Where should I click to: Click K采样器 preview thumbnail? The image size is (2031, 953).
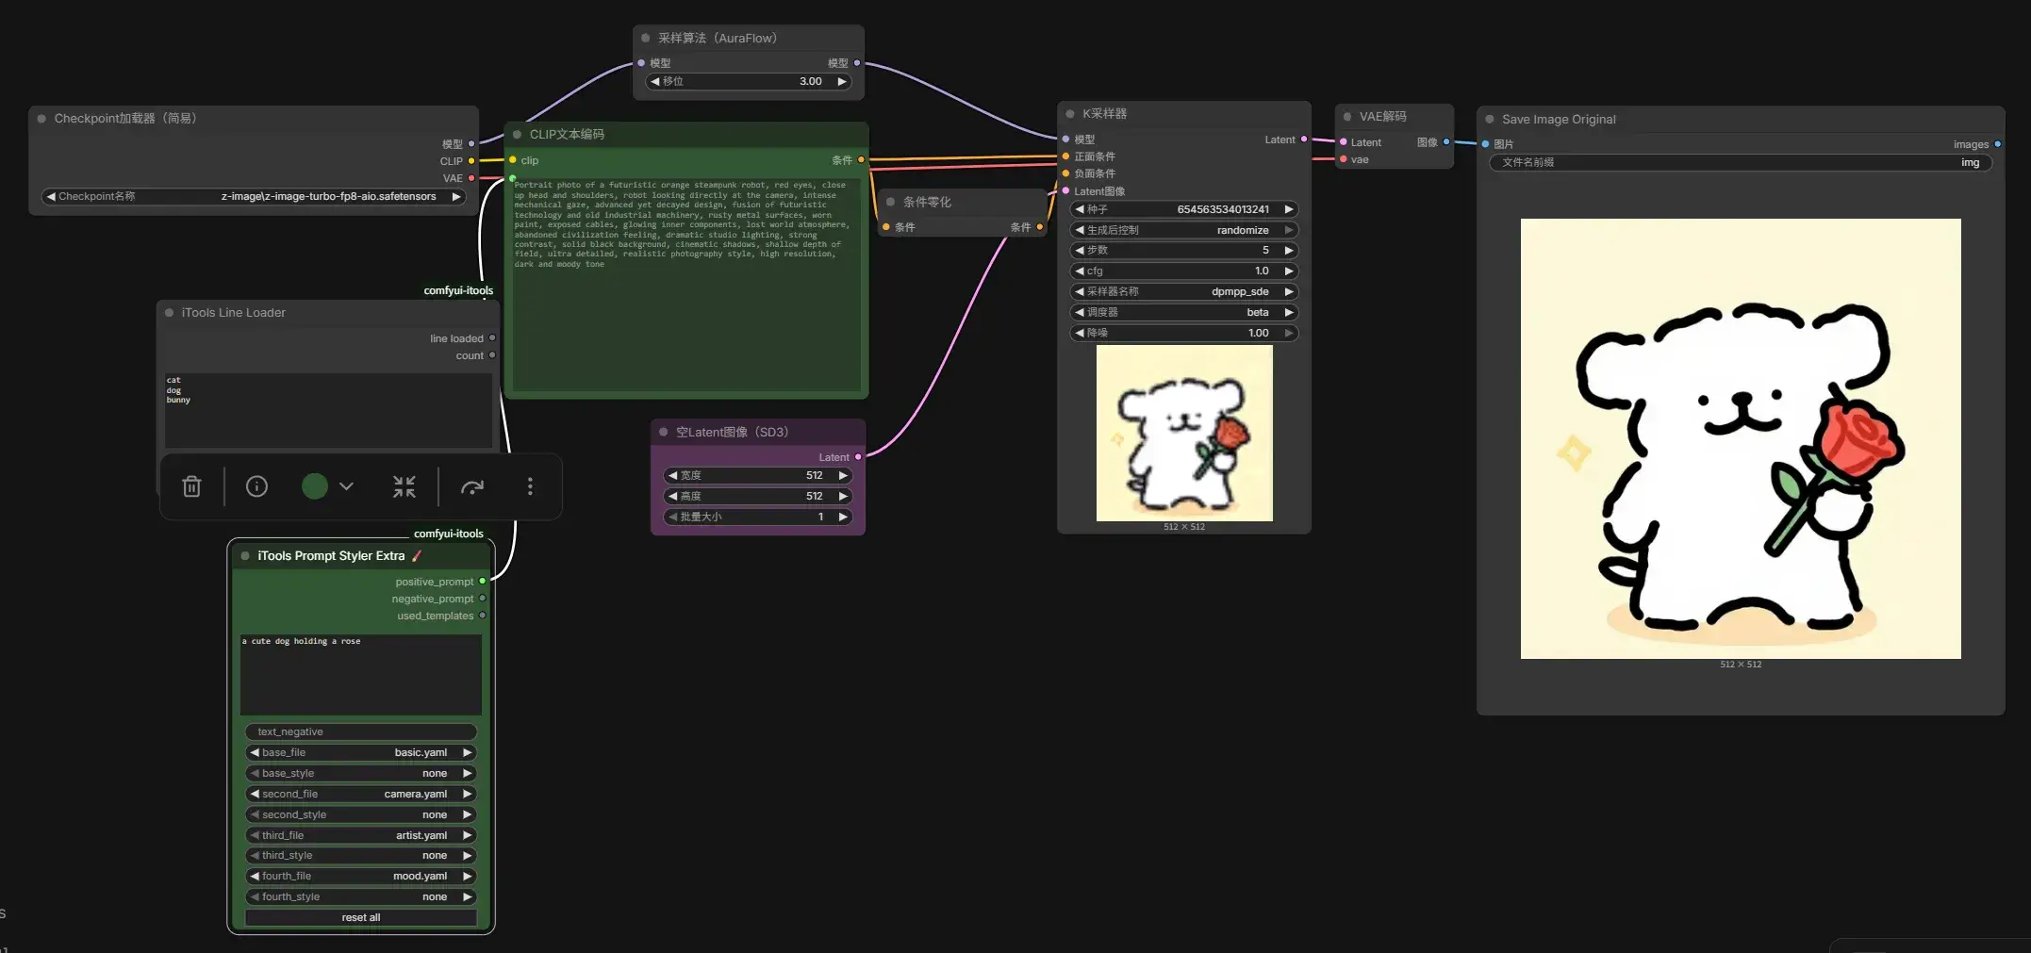[1184, 433]
